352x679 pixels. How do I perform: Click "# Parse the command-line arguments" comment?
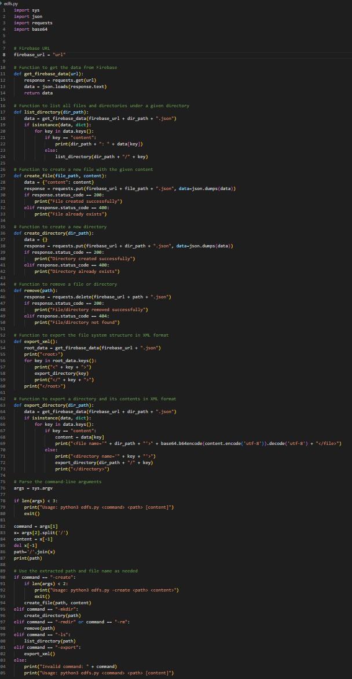coord(57,481)
